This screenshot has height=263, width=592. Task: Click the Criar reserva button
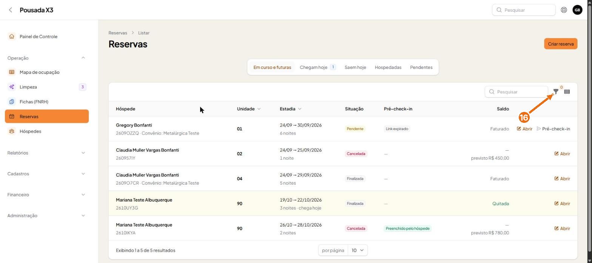(561, 44)
